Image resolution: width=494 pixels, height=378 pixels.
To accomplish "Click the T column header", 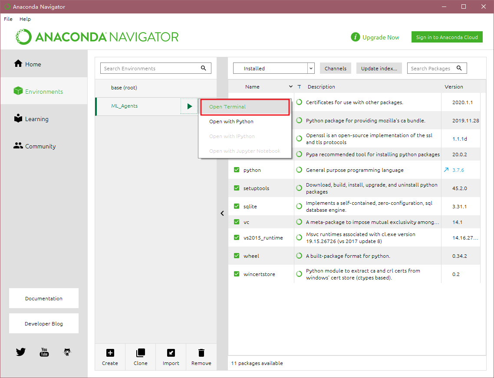I will coord(299,87).
